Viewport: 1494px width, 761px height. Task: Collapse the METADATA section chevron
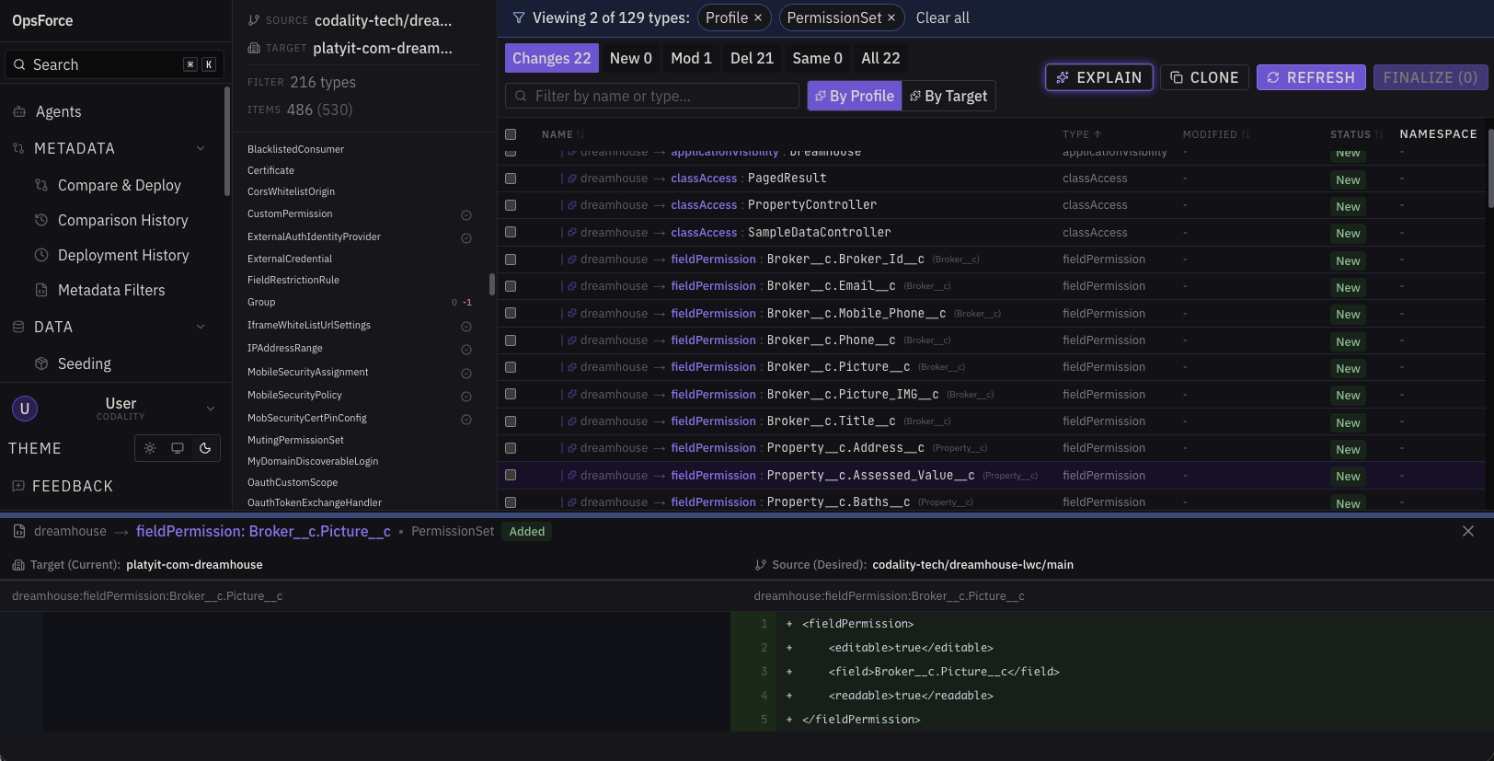click(x=201, y=148)
